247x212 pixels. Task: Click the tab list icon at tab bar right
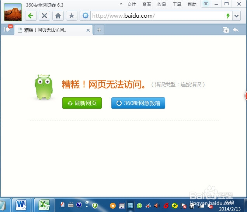click(x=226, y=30)
